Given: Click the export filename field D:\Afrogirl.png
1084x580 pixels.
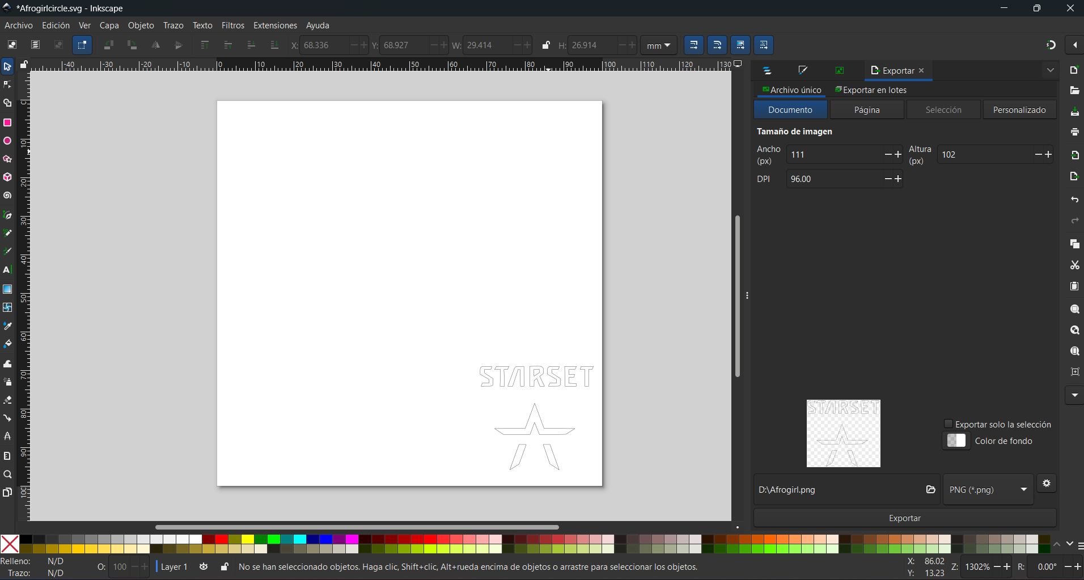Looking at the screenshot, I should pos(839,489).
